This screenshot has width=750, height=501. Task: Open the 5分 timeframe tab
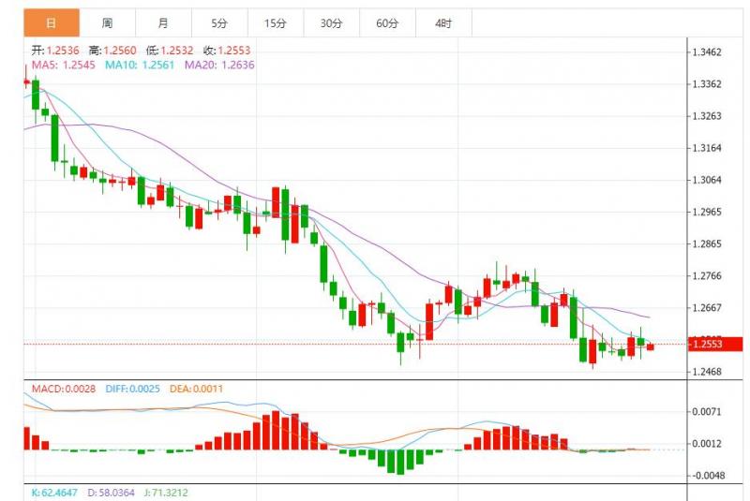coord(219,22)
